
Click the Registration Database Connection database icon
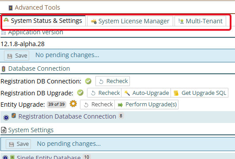coord(14,116)
